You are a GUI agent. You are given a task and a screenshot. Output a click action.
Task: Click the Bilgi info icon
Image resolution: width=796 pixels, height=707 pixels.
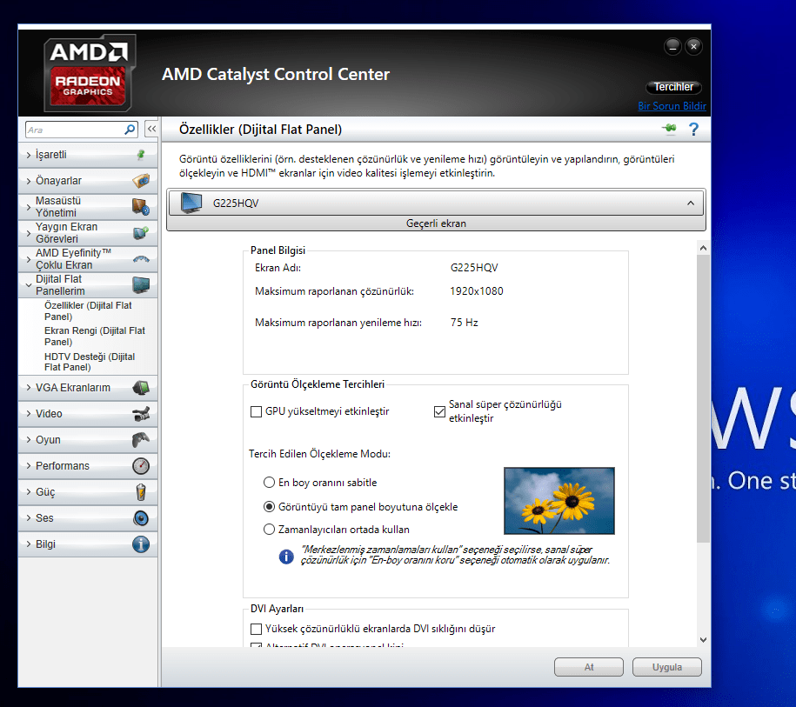[141, 544]
